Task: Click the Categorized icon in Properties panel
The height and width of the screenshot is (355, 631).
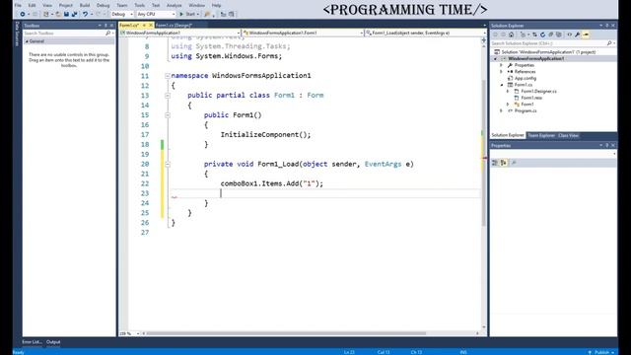Action: [x=495, y=163]
